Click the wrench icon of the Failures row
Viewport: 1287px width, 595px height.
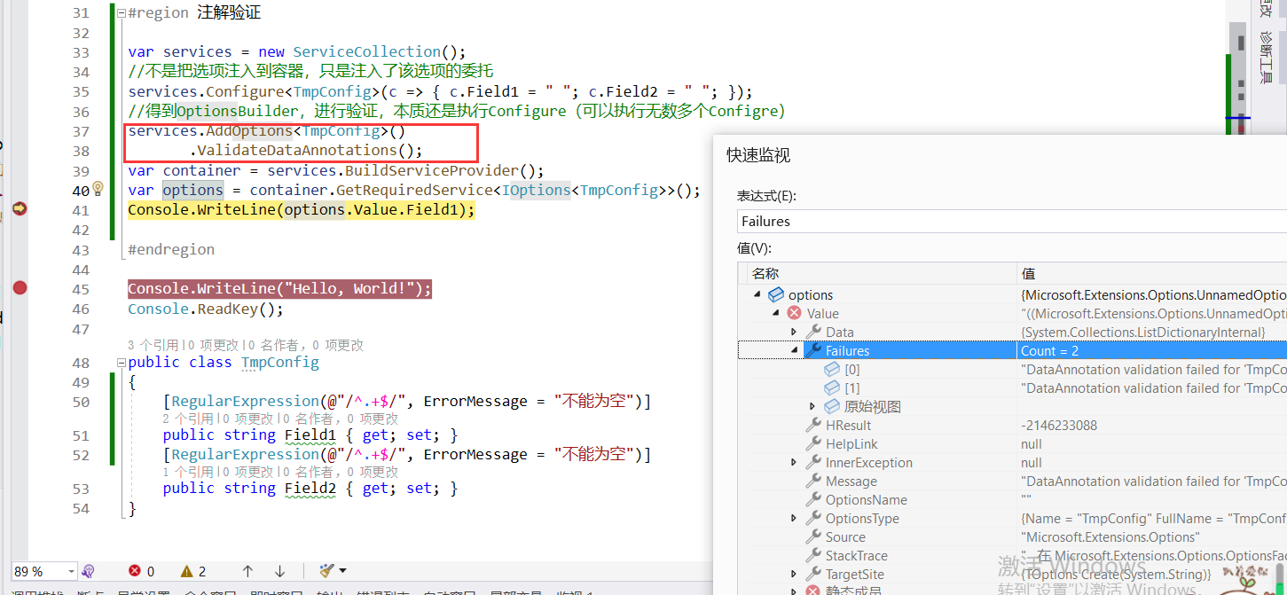pos(812,350)
